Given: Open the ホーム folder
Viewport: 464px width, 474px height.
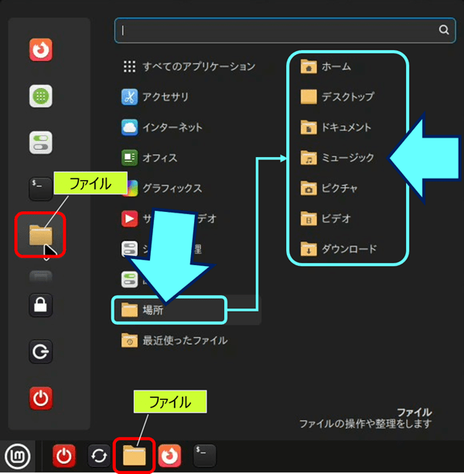Looking at the screenshot, I should click(326, 66).
